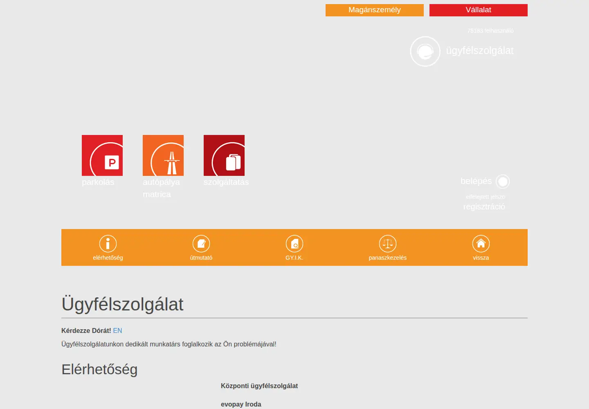Click the evopay Iroda text
This screenshot has height=409, width=589.
[241, 404]
